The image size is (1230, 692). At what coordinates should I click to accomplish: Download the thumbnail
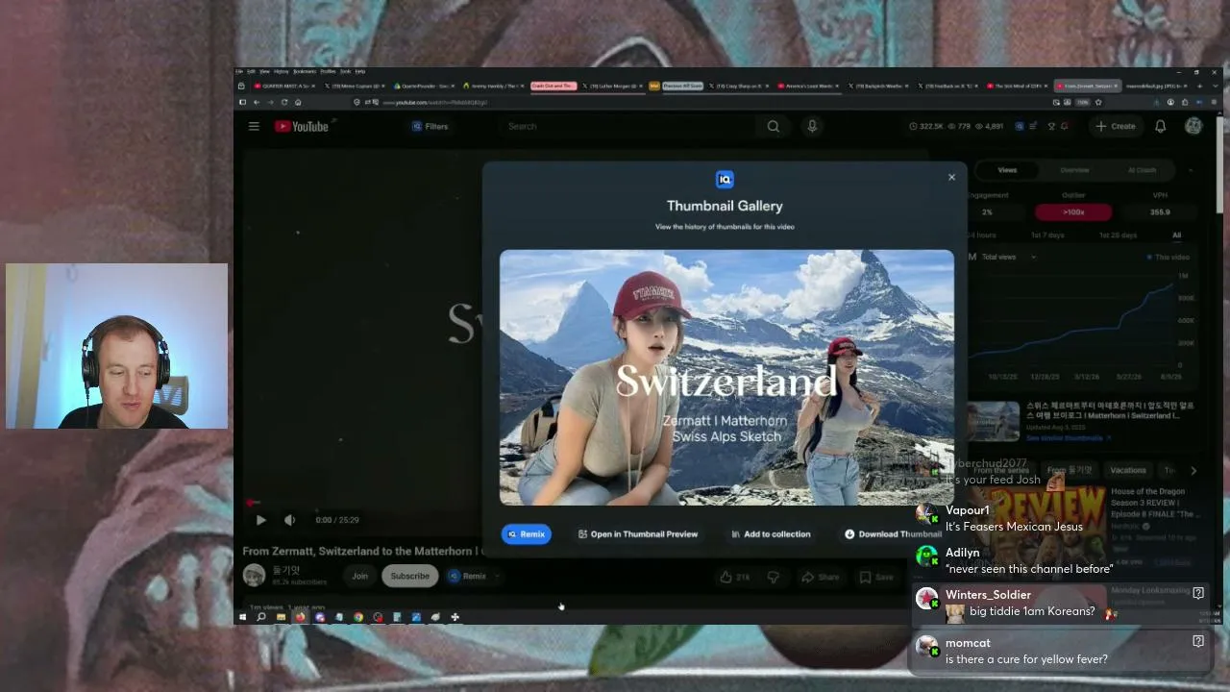click(894, 534)
